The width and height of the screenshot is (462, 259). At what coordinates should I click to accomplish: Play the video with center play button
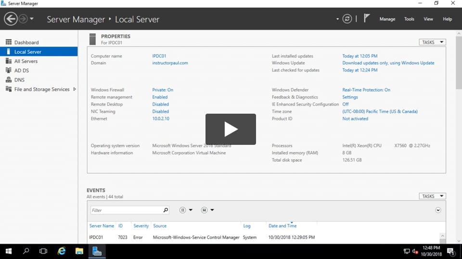(x=231, y=129)
